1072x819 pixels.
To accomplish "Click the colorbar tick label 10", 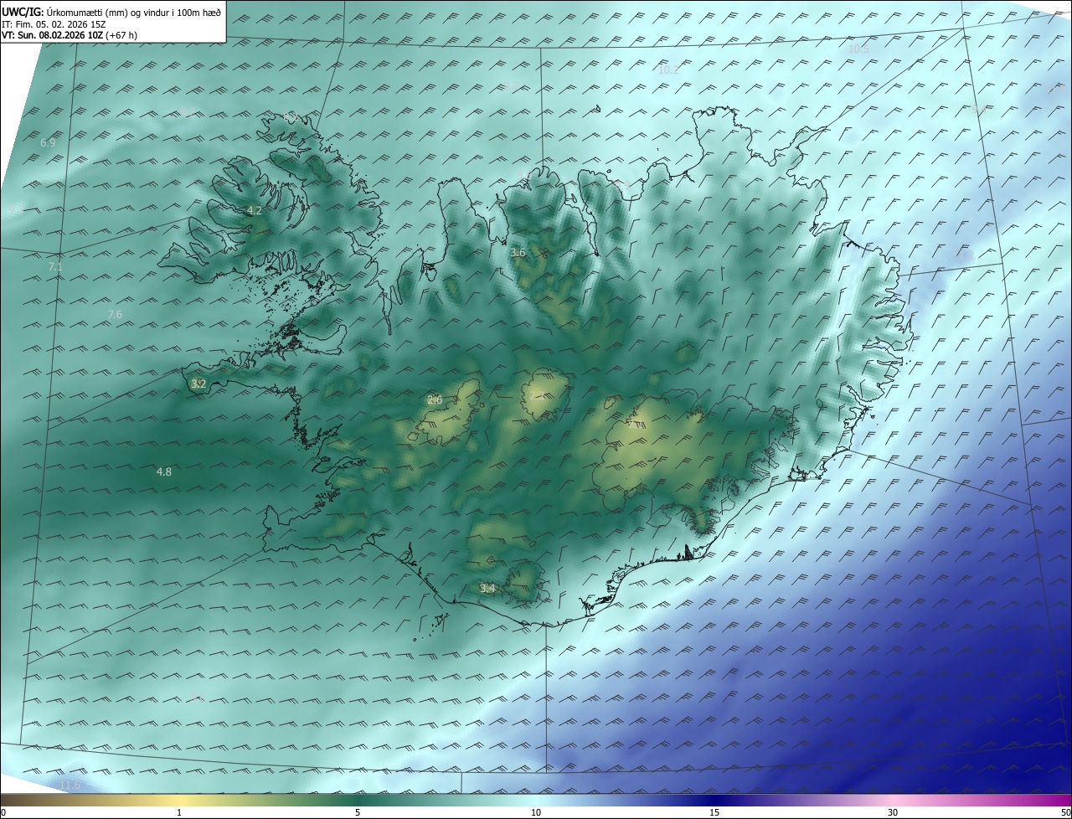I will (x=536, y=812).
